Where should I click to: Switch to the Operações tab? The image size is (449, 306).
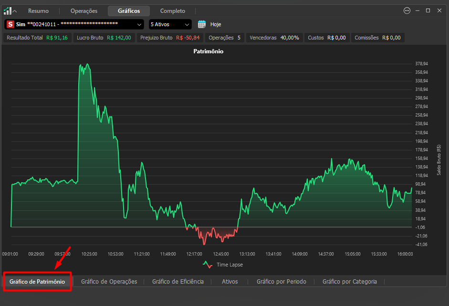(x=84, y=11)
